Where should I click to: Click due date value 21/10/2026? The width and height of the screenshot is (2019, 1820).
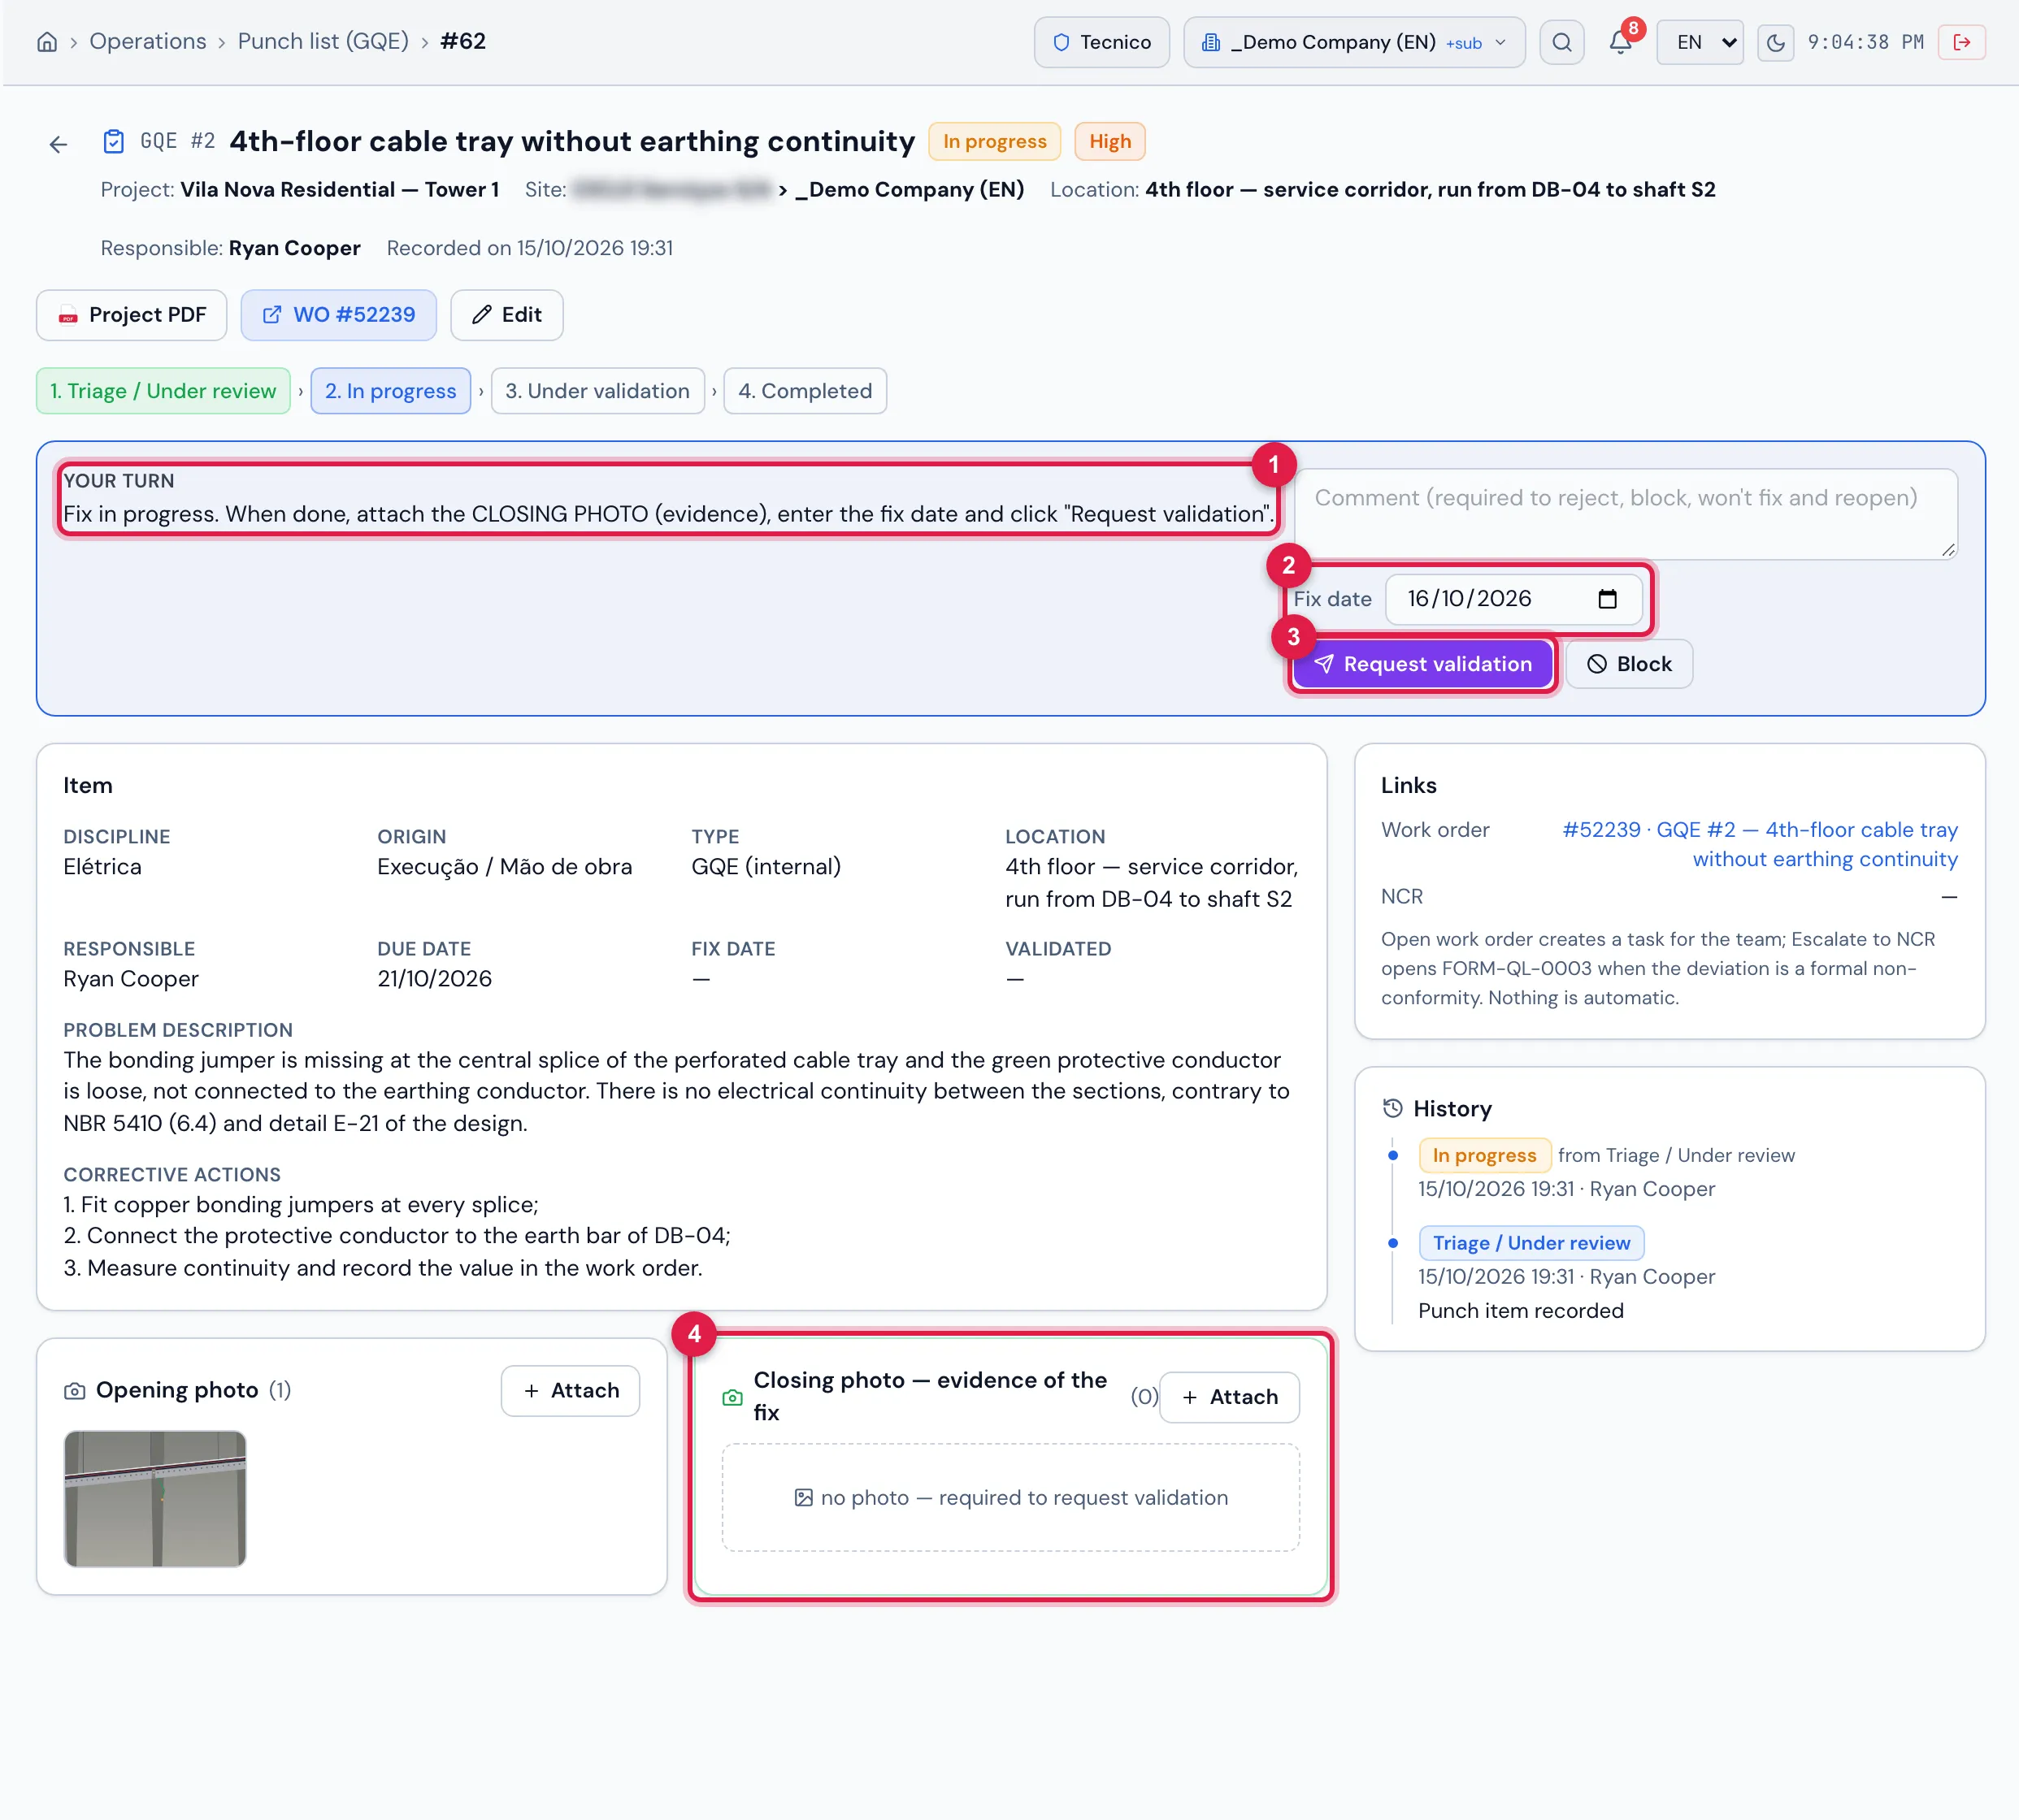pos(434,979)
